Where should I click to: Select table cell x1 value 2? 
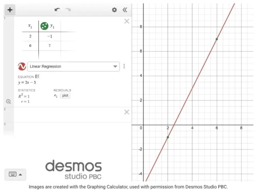pyautogui.click(x=30, y=37)
